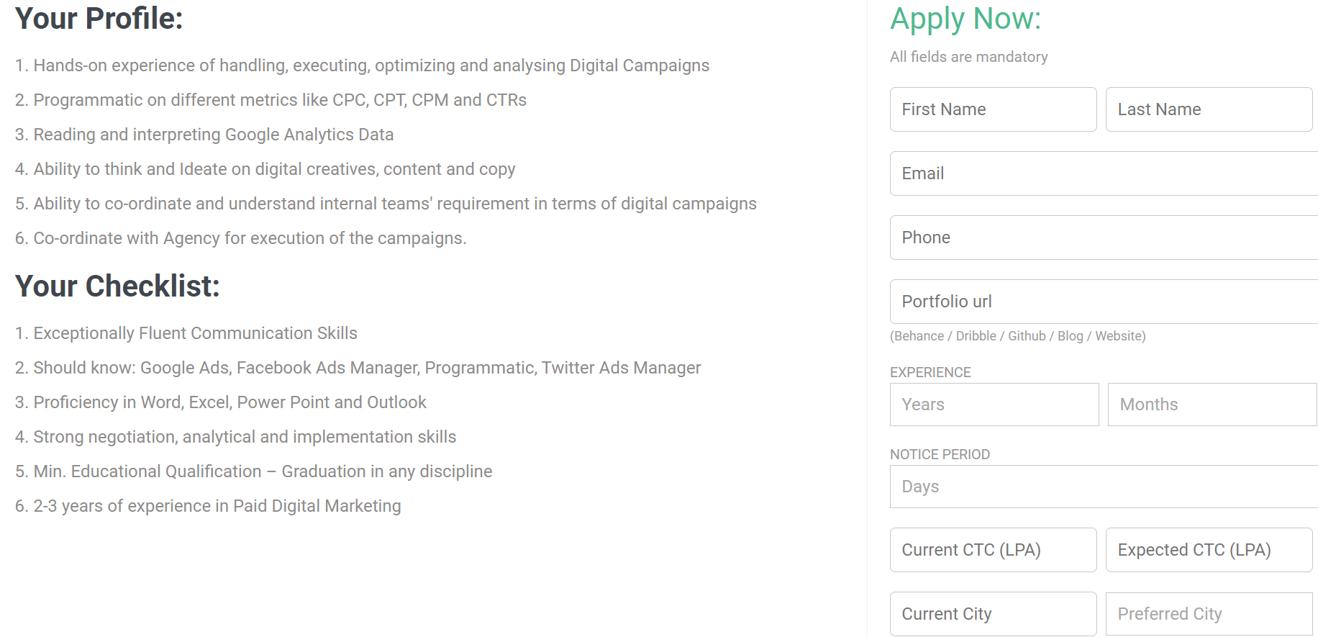Image resolution: width=1318 pixels, height=637 pixels.
Task: Click the Apply Now heading
Action: [965, 19]
